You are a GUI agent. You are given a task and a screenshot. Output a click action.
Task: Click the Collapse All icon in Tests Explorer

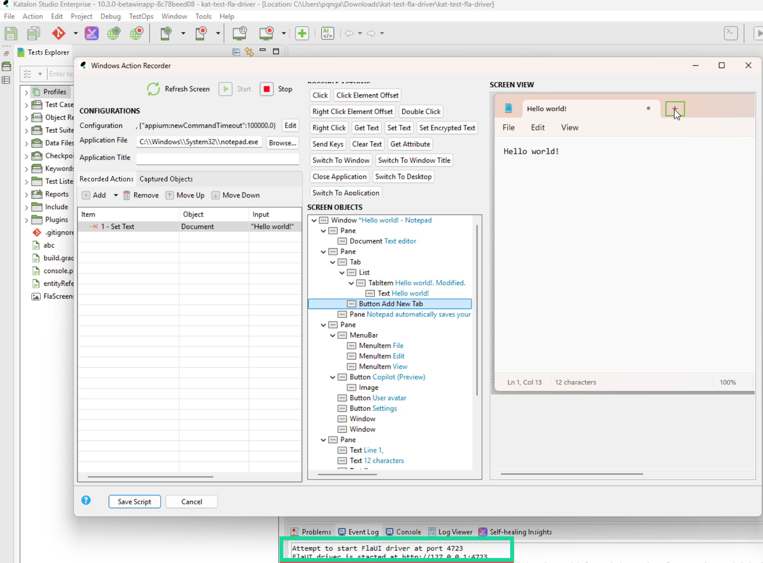click(x=236, y=52)
